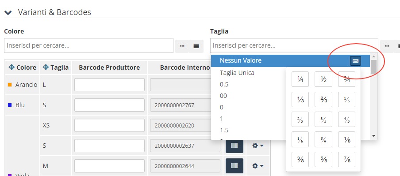Select Taglia Unica from the list
The width and height of the screenshot is (400, 176).
coord(237,73)
